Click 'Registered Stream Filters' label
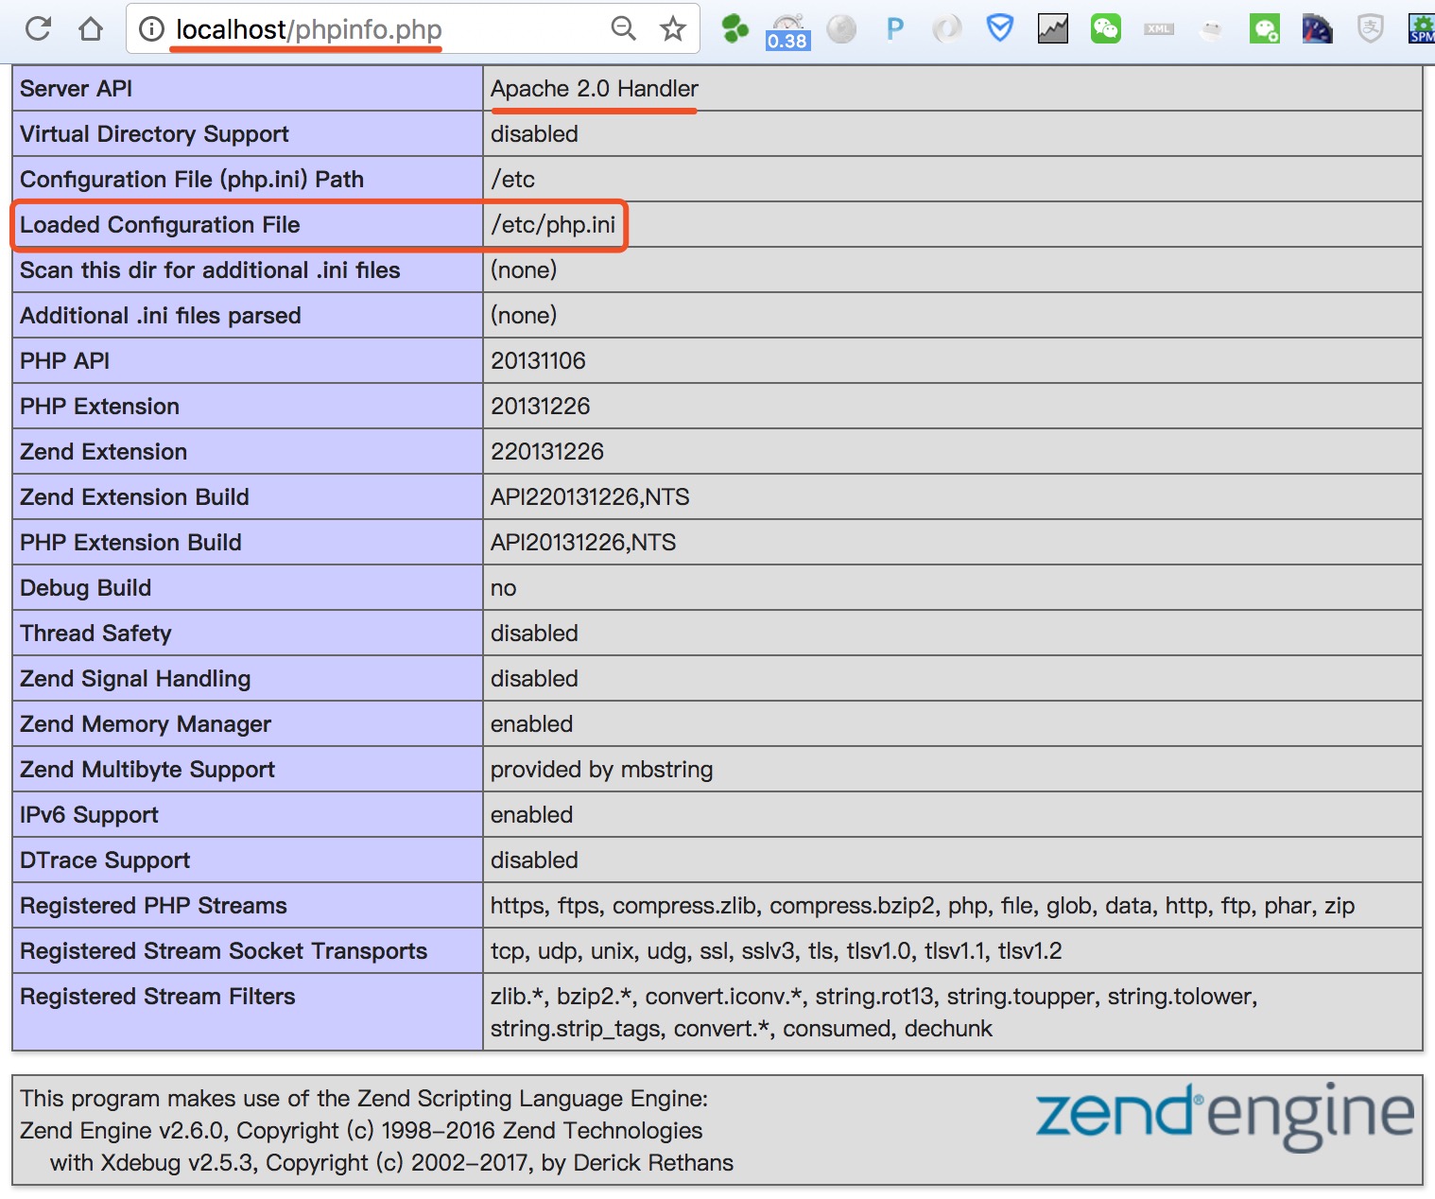The image size is (1435, 1199). click(x=157, y=997)
